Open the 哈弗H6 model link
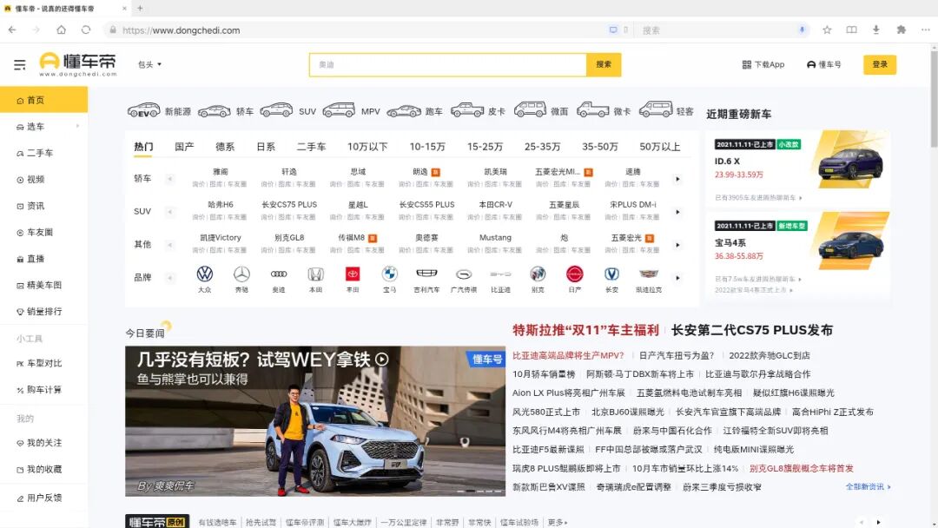 [220, 204]
